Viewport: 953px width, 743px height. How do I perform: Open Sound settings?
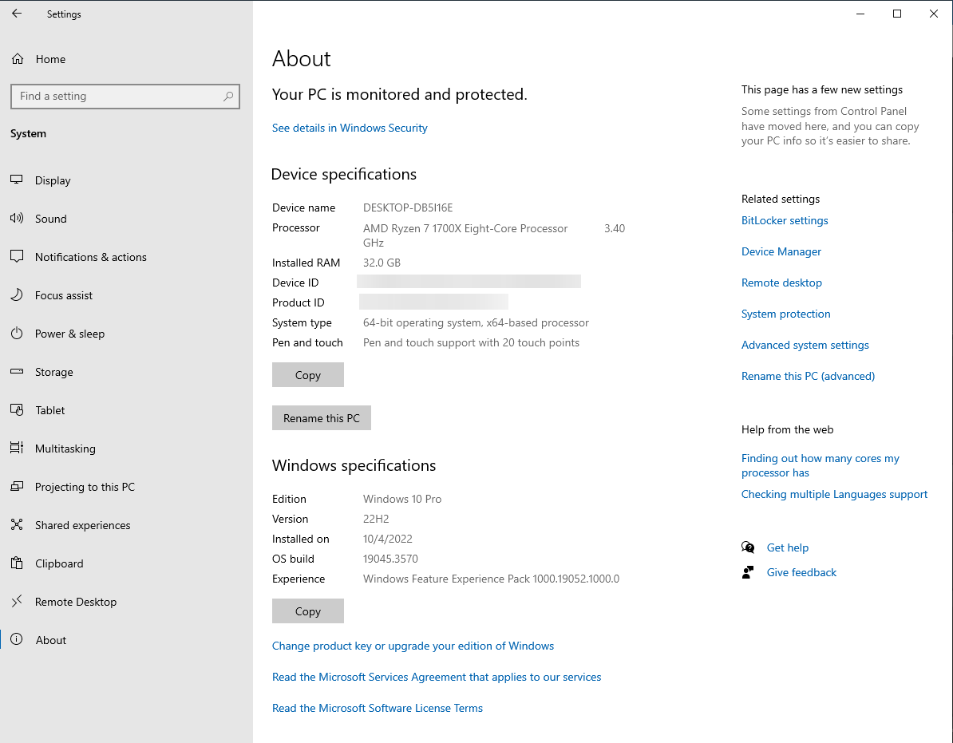click(x=126, y=219)
